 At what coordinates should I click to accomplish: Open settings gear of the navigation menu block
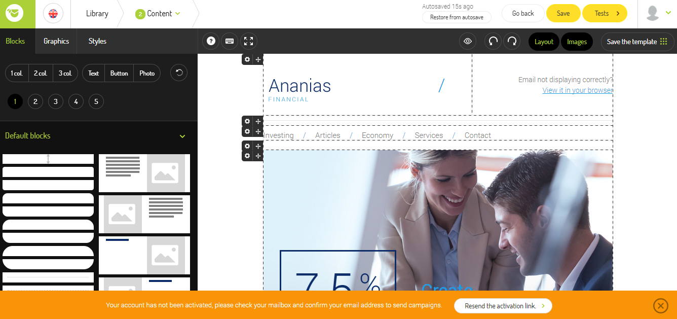[x=247, y=131]
